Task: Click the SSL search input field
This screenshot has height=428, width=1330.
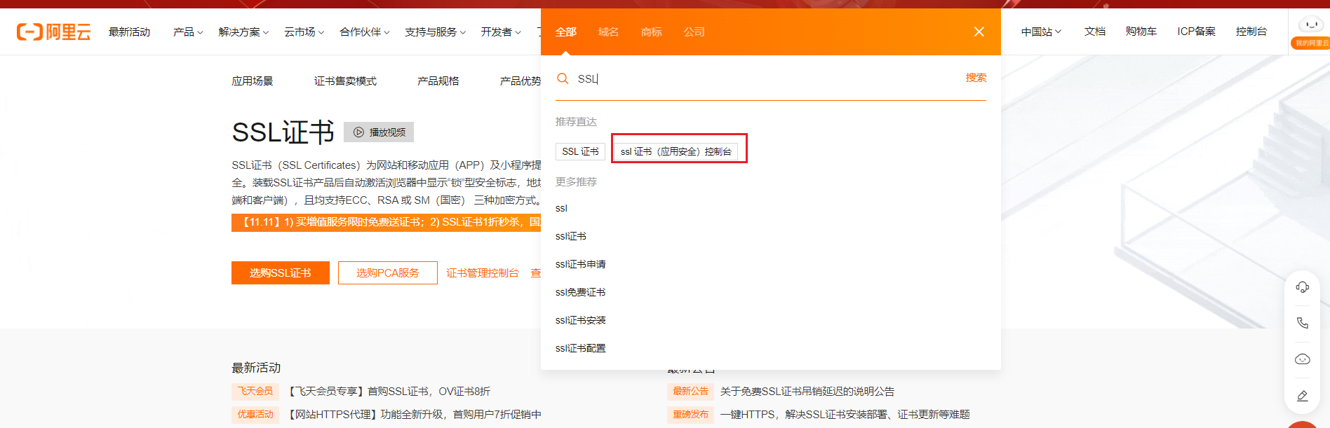Action: [x=765, y=79]
